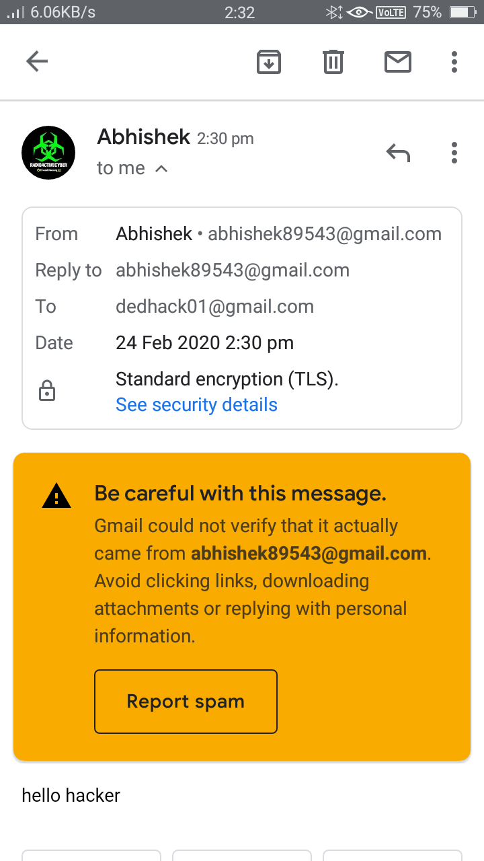Tap the recipient address dedhack01@gmail.com
This screenshot has height=861, width=484.
tap(214, 307)
